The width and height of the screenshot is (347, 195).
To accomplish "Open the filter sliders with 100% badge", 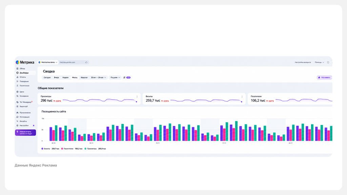I will click(x=127, y=78).
